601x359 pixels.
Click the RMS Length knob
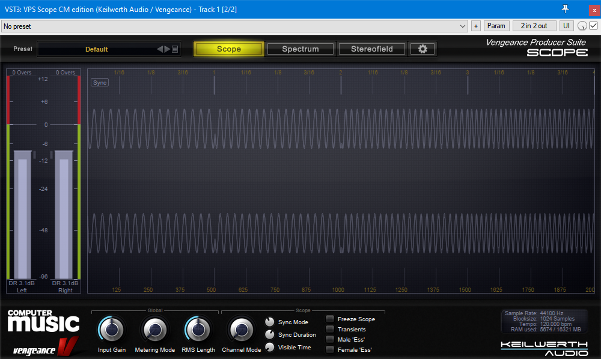(198, 329)
